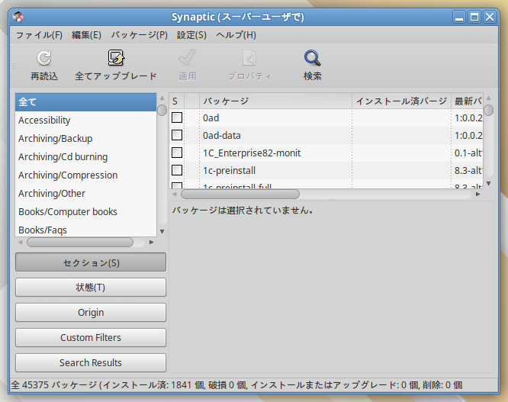Click the セクション(S) filter button

pos(91,262)
